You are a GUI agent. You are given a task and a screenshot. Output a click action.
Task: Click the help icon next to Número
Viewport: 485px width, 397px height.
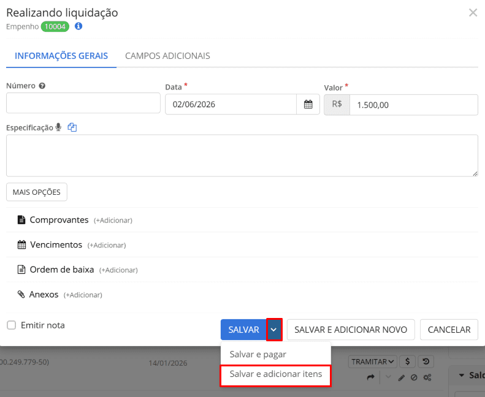[42, 86]
